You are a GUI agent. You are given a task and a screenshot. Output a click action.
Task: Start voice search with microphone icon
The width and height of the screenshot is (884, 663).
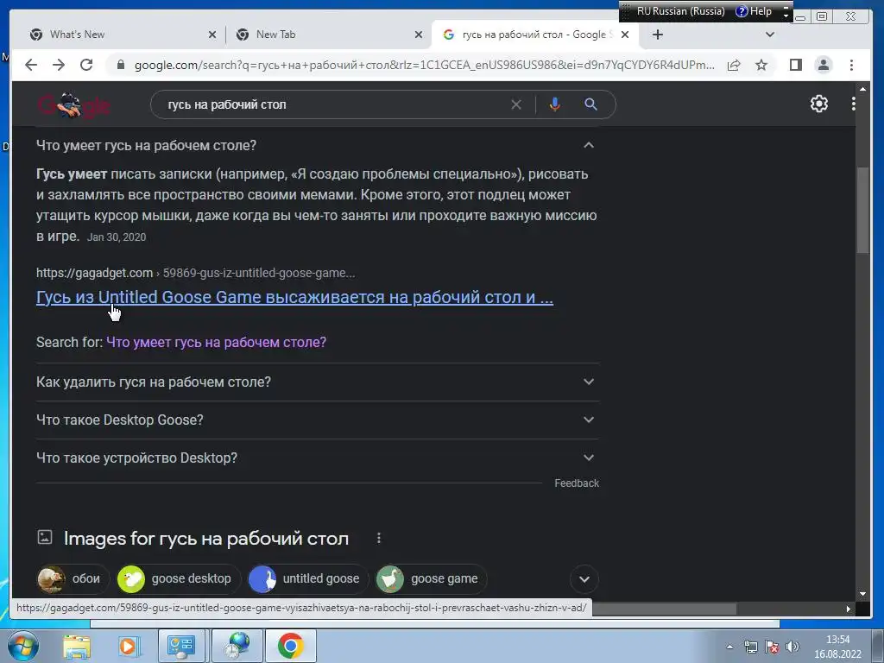click(x=555, y=104)
